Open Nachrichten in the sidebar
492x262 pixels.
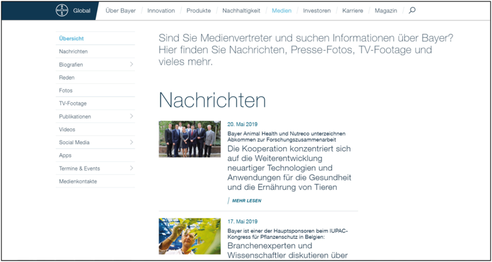click(95, 51)
